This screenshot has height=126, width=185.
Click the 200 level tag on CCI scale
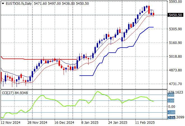171,95
